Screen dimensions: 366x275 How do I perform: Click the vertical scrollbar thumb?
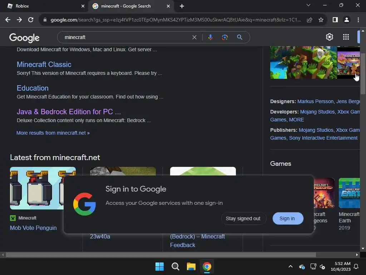click(363, 73)
